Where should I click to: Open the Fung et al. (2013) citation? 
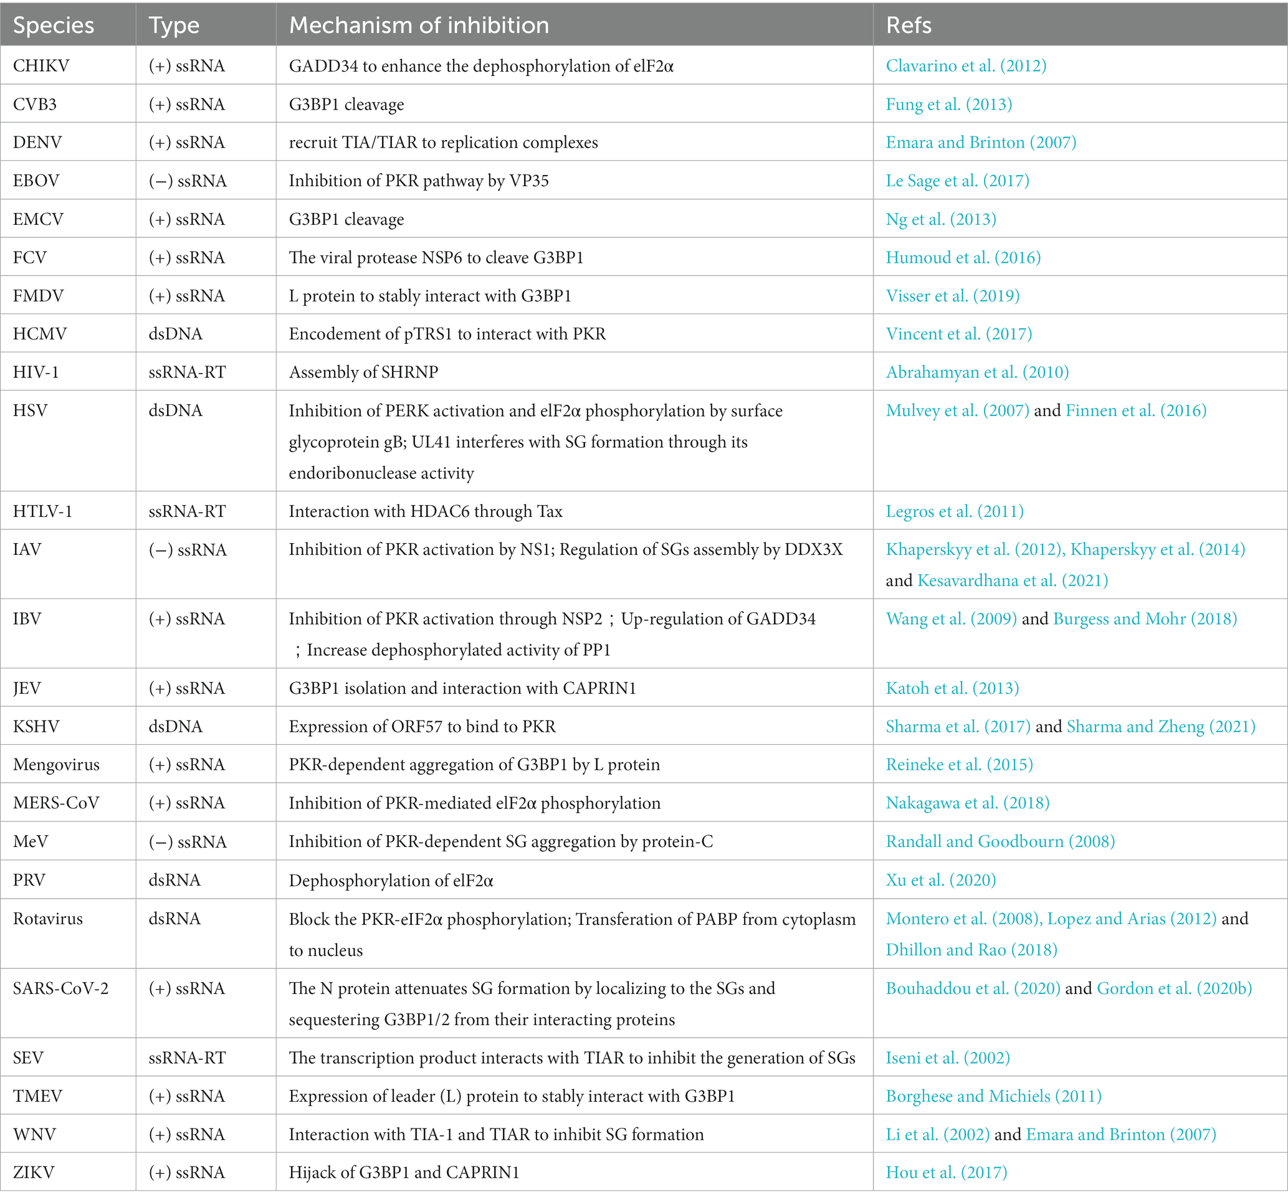click(x=948, y=103)
